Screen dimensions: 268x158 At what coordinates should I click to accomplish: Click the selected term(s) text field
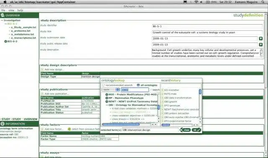[150, 130]
